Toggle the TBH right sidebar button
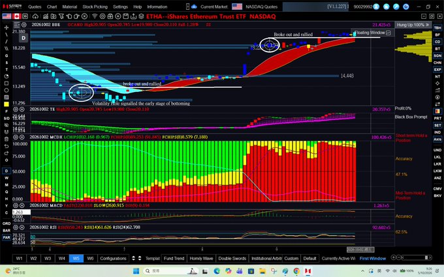Screen dimensions: 444x277 tap(437, 27)
